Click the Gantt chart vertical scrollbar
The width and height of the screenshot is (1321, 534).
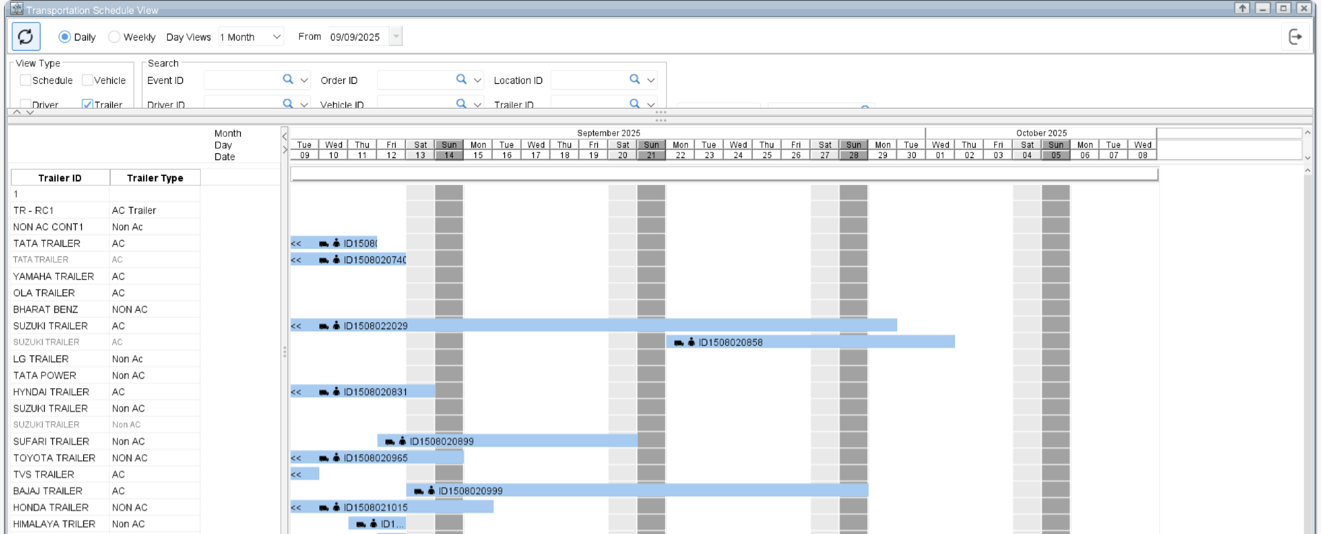1308,351
